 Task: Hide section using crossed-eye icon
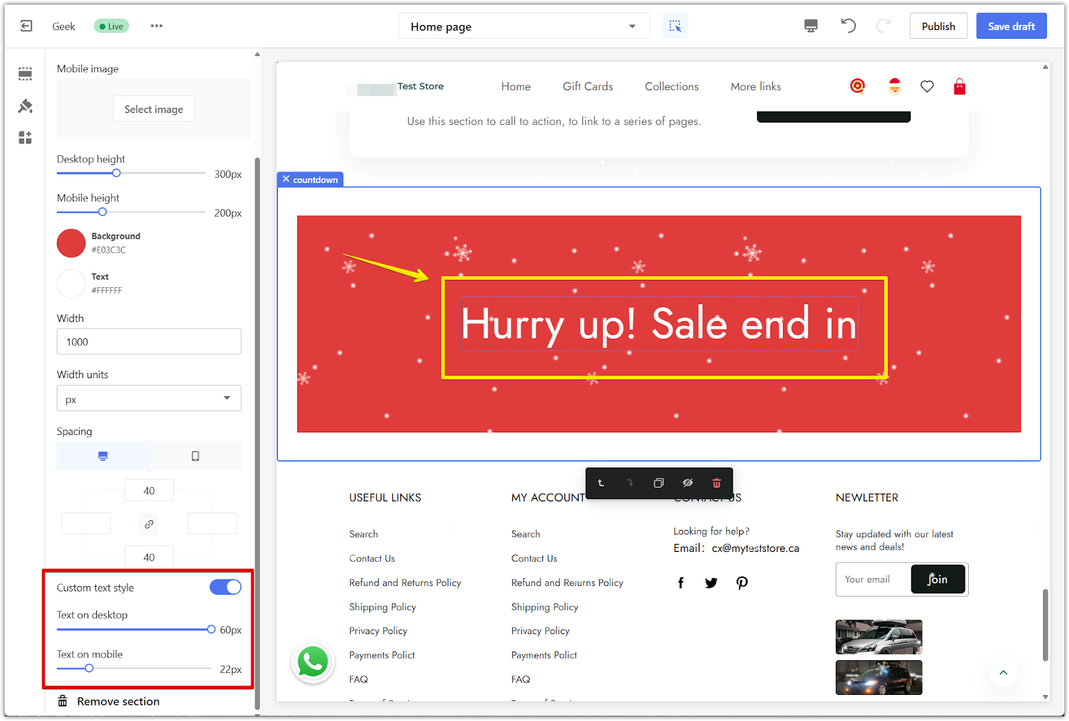click(x=688, y=483)
